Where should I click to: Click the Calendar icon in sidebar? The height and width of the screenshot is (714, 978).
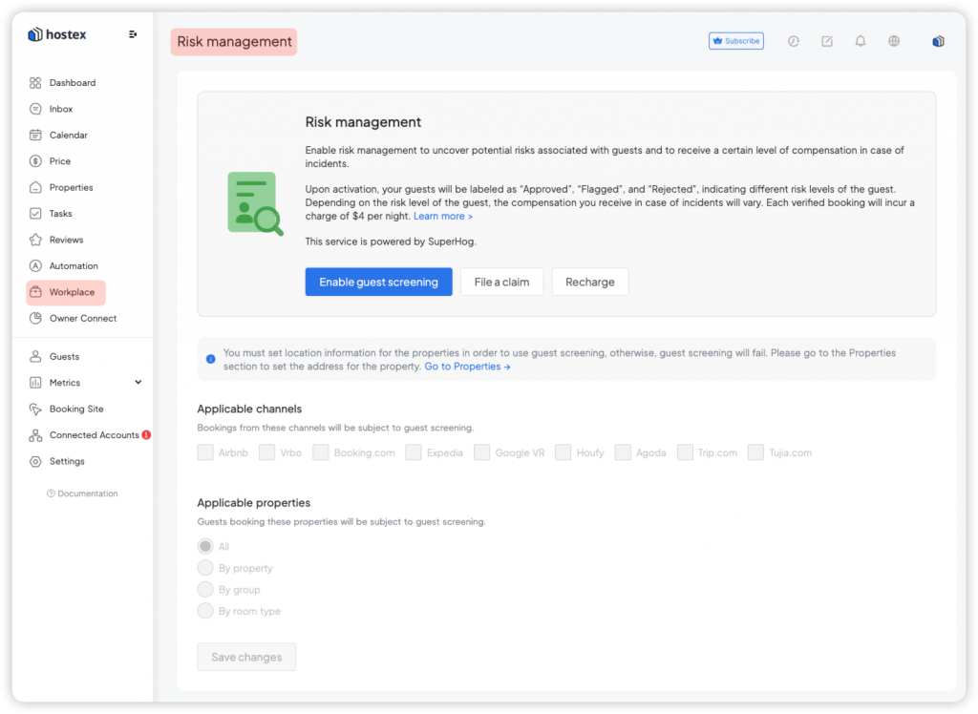[x=35, y=135]
